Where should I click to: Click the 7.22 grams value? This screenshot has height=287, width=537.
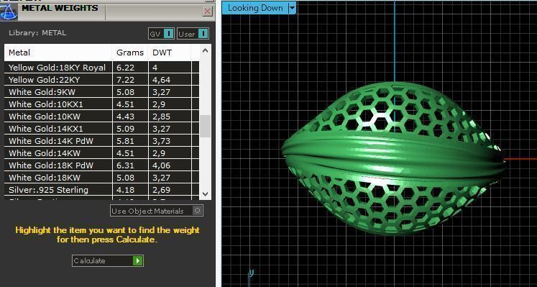[x=125, y=80]
